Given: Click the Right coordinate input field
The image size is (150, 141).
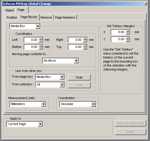Looking at the screenshot, I should coord(76,40).
